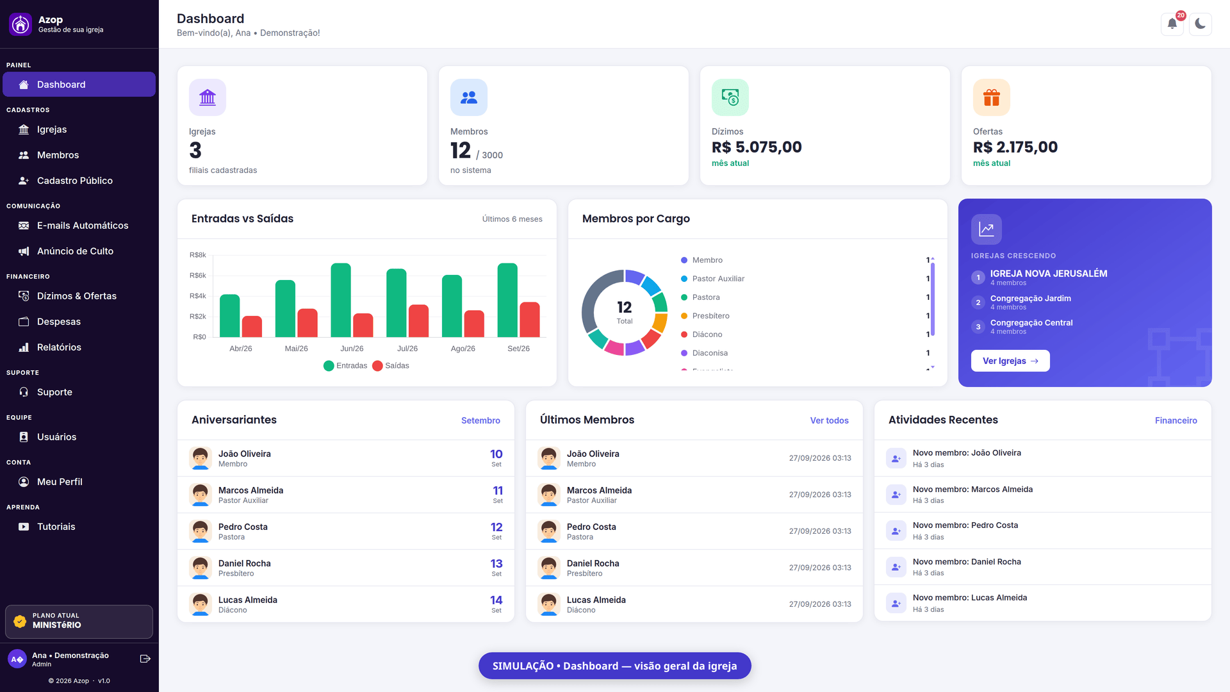Viewport: 1230px width, 692px height.
Task: Click João Oliveira avatar in Aniversariantes
Action: coord(201,458)
